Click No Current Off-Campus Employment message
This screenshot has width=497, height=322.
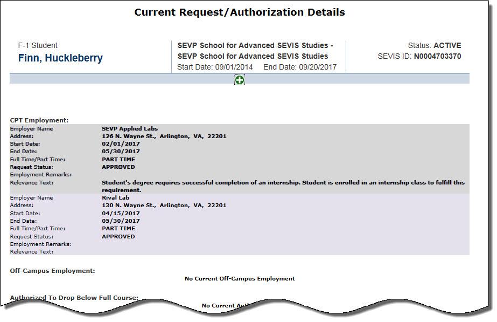tap(240, 279)
